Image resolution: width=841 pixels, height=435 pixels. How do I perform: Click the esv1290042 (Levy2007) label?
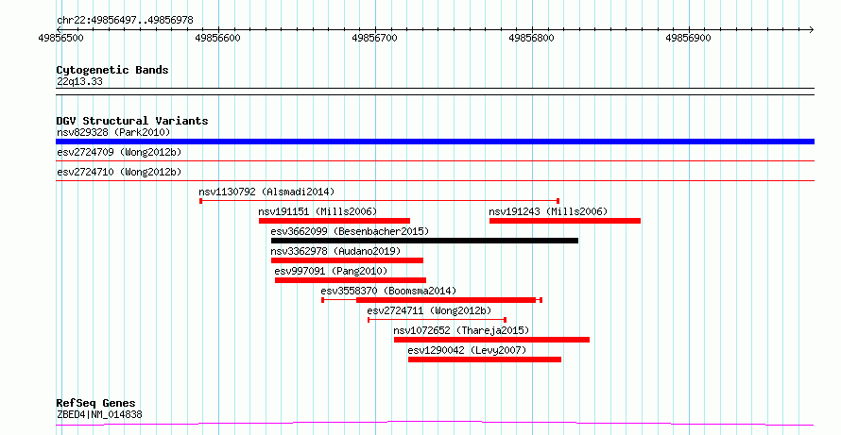tap(467, 350)
